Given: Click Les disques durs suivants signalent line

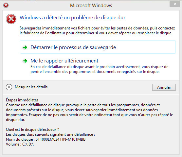Looking at the screenshot, I should (x=50, y=134).
